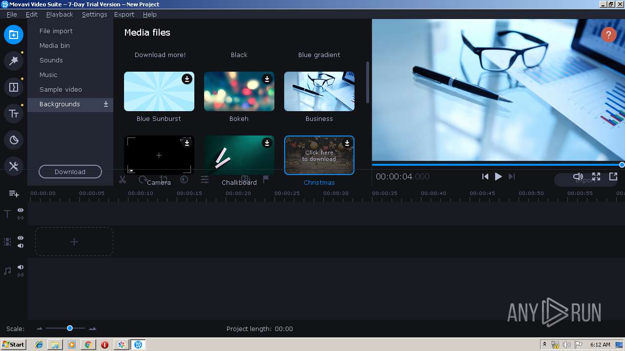This screenshot has width=625, height=351.
Task: Click the timeline Scale slider handle
Action: point(70,328)
